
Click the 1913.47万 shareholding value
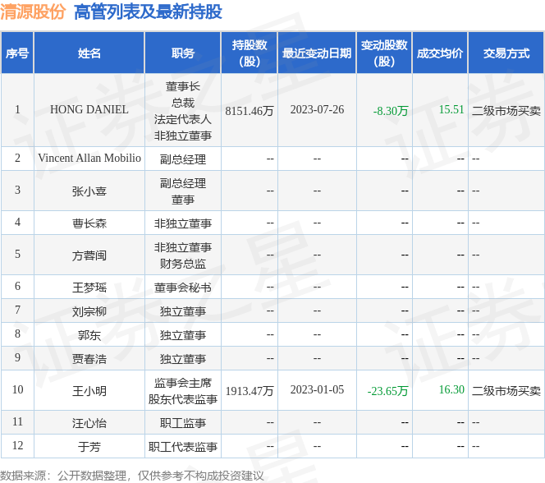[x=250, y=391]
